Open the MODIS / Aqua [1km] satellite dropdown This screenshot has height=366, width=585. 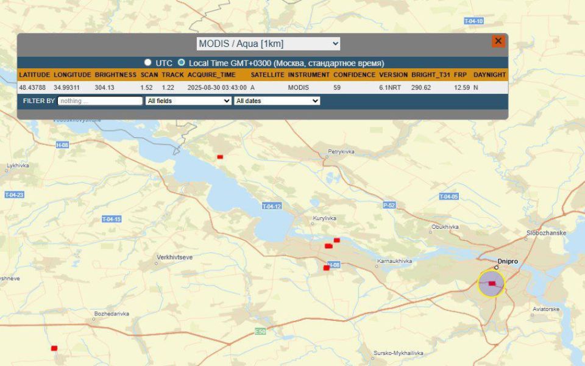point(268,44)
